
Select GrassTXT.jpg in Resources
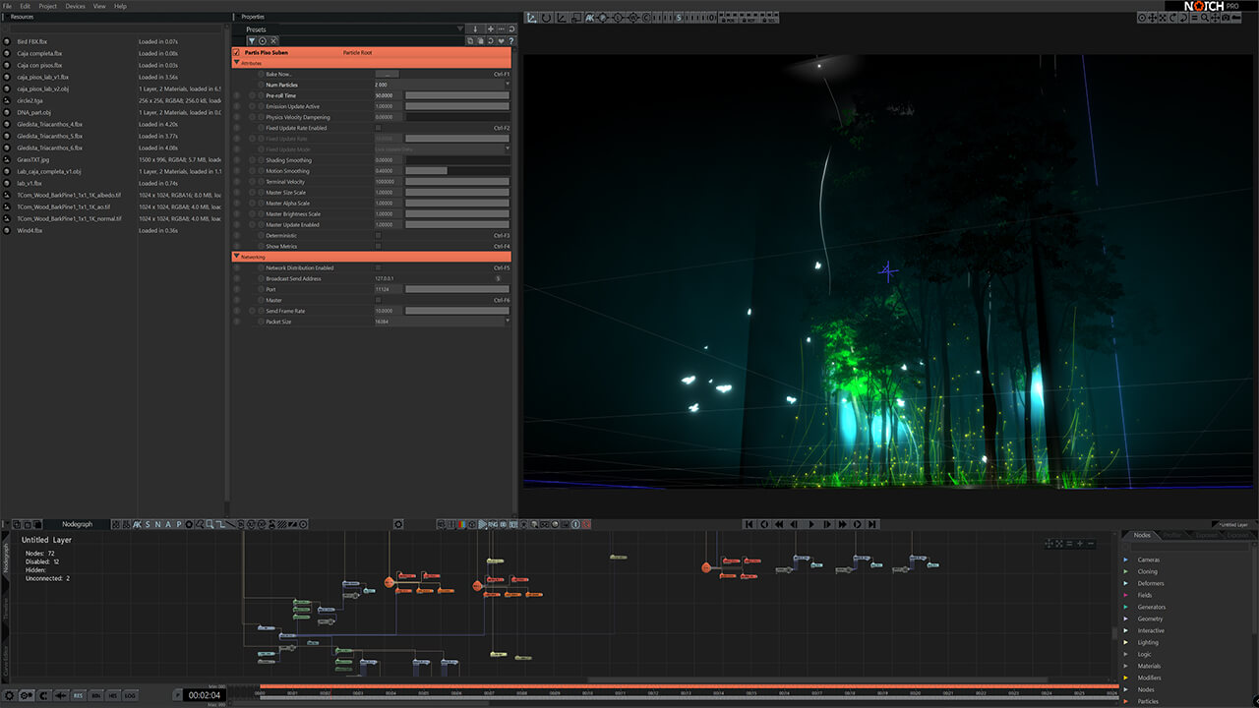click(33, 159)
